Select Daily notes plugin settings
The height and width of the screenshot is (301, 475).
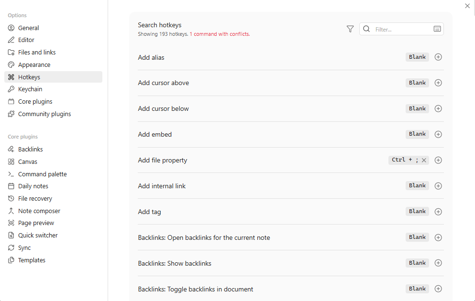tap(33, 186)
